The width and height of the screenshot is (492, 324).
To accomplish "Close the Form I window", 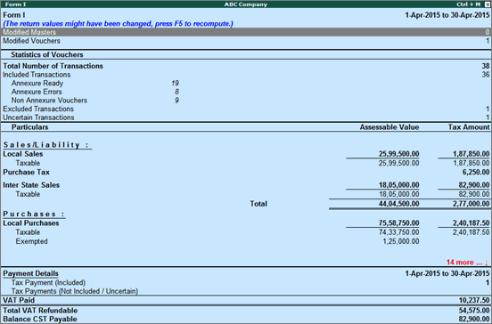I will coord(487,4).
